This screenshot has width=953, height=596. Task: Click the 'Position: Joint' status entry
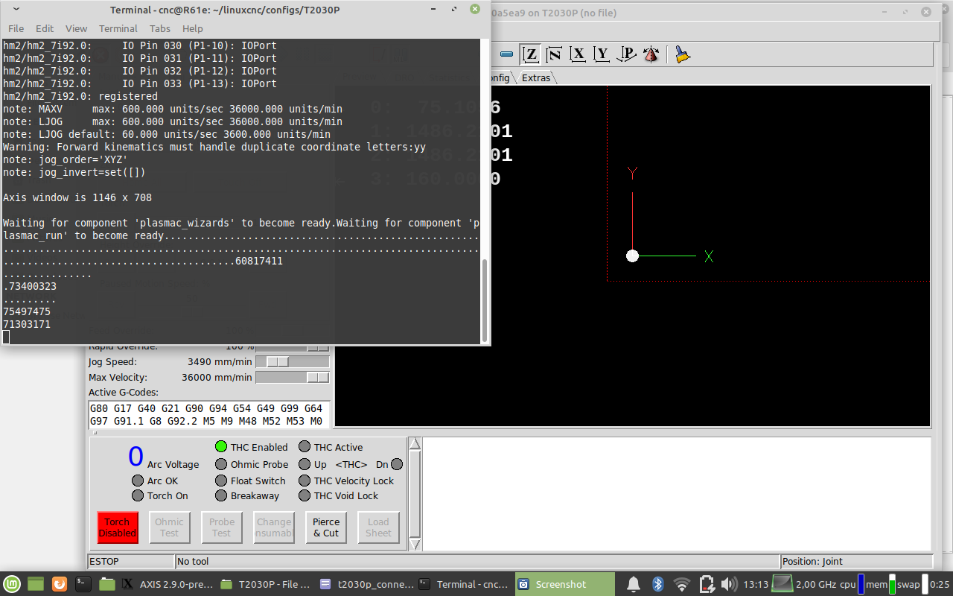[856, 561]
